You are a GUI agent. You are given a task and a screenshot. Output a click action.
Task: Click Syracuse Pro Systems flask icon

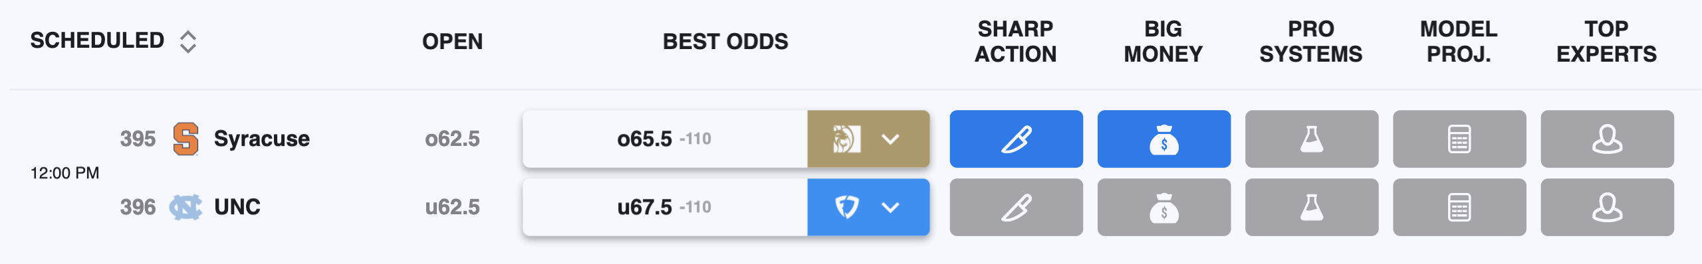[x=1311, y=139]
